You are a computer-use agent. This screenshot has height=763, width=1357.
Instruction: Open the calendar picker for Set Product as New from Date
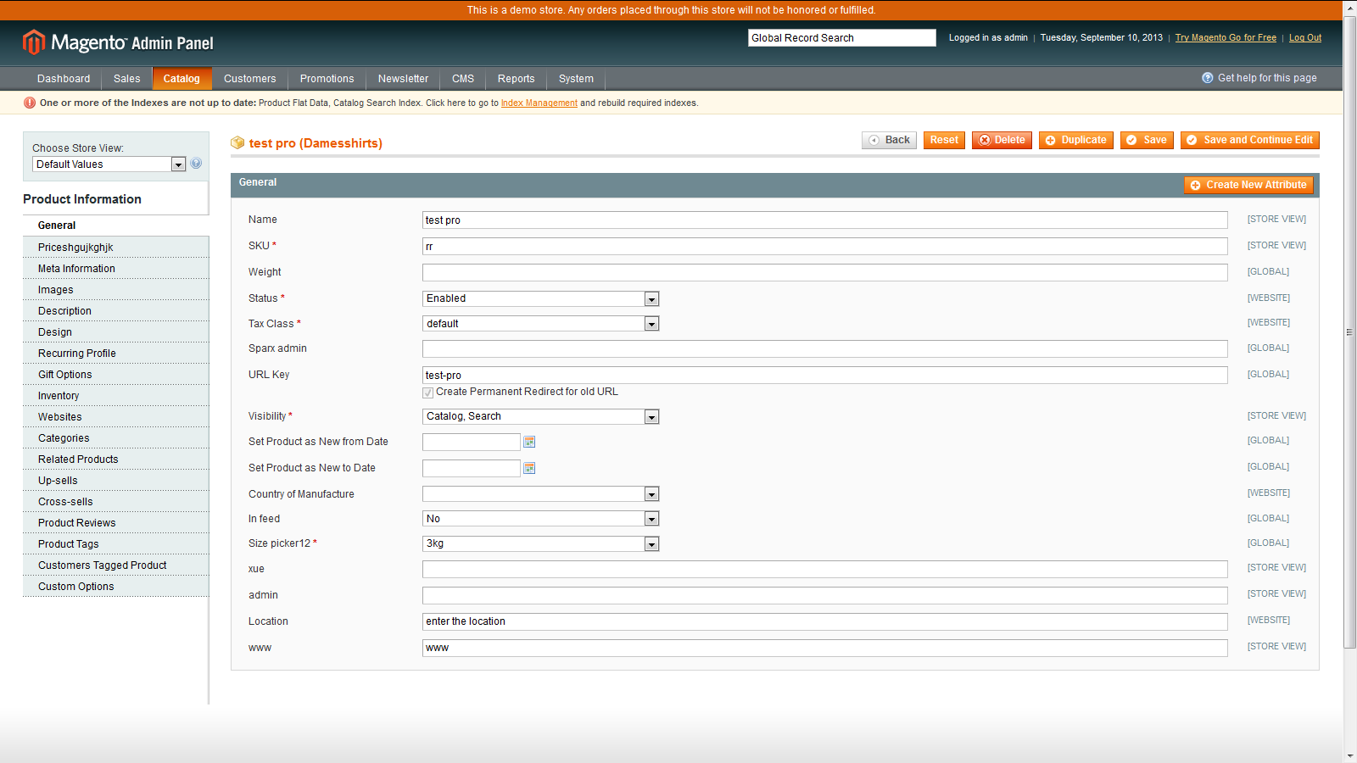529,442
